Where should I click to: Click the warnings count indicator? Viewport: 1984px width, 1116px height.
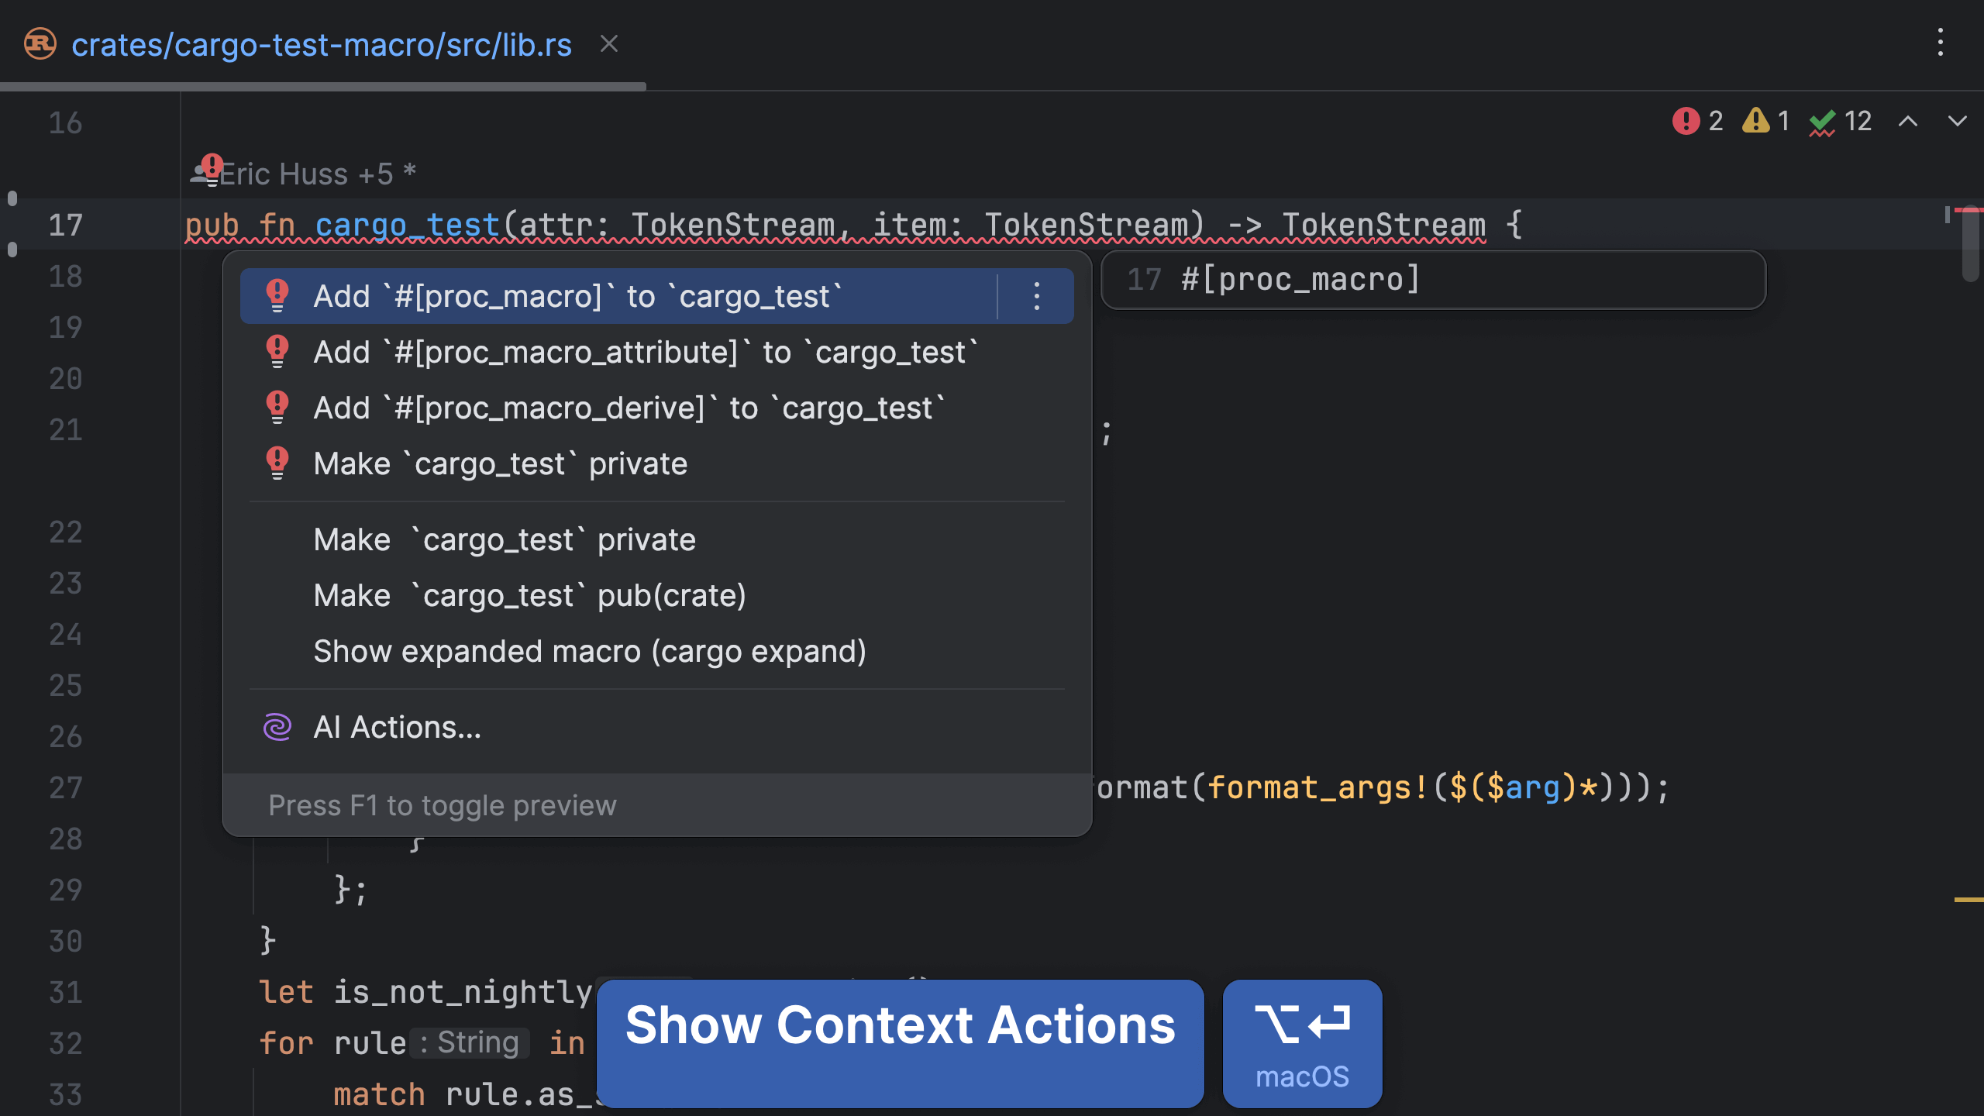1765,121
